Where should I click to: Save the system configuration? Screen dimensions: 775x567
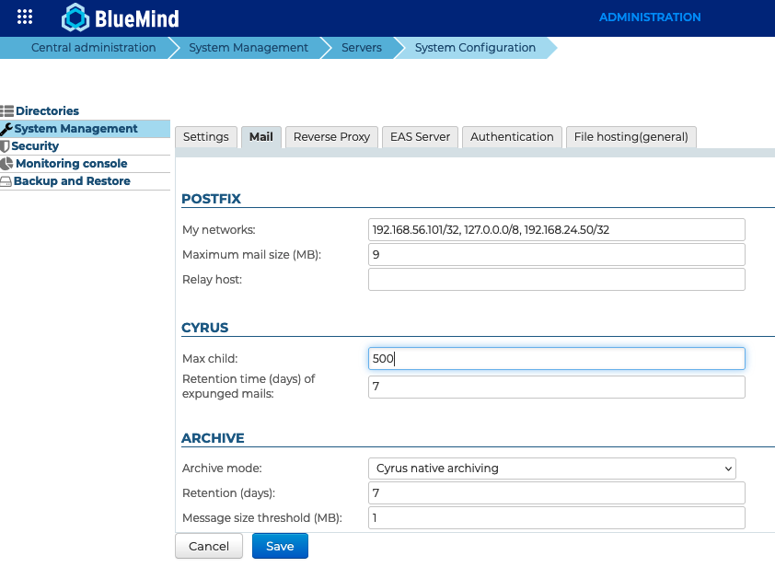[x=280, y=546]
